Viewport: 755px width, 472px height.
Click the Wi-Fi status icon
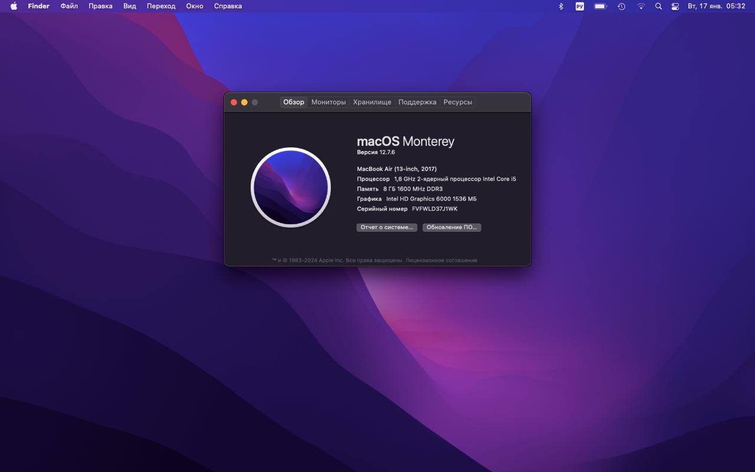coord(641,6)
